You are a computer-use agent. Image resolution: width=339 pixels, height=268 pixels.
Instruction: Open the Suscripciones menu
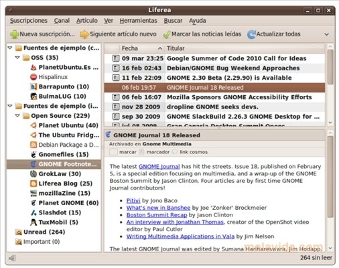(x=29, y=21)
